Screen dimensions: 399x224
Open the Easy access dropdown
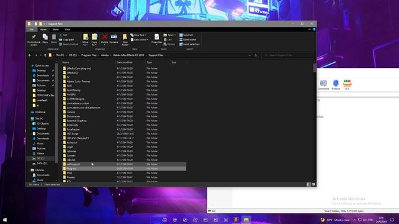pyautogui.click(x=140, y=40)
